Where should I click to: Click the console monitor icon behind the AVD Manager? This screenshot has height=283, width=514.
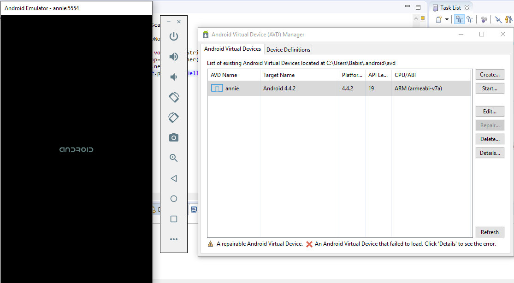(x=194, y=210)
